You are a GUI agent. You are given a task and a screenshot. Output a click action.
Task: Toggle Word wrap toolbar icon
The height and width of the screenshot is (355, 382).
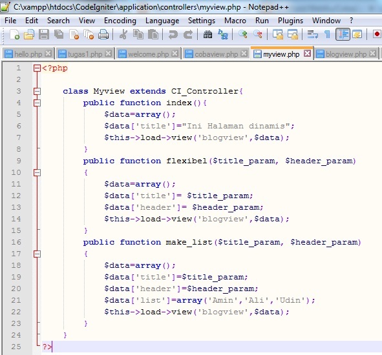[x=313, y=34]
